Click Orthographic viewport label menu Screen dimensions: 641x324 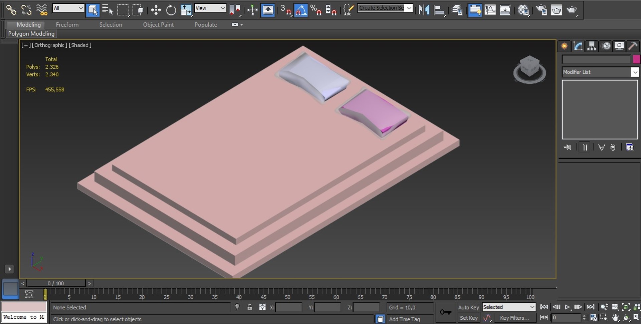click(x=49, y=45)
